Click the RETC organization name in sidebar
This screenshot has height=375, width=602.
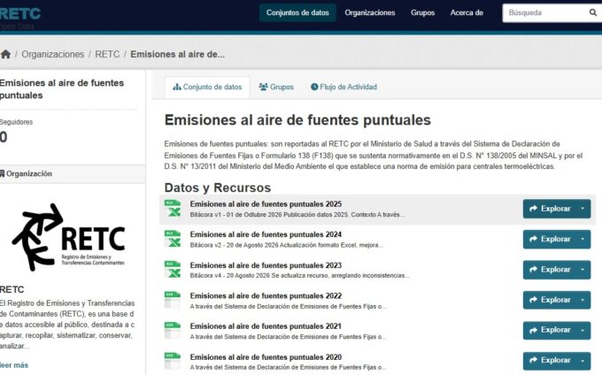click(12, 289)
